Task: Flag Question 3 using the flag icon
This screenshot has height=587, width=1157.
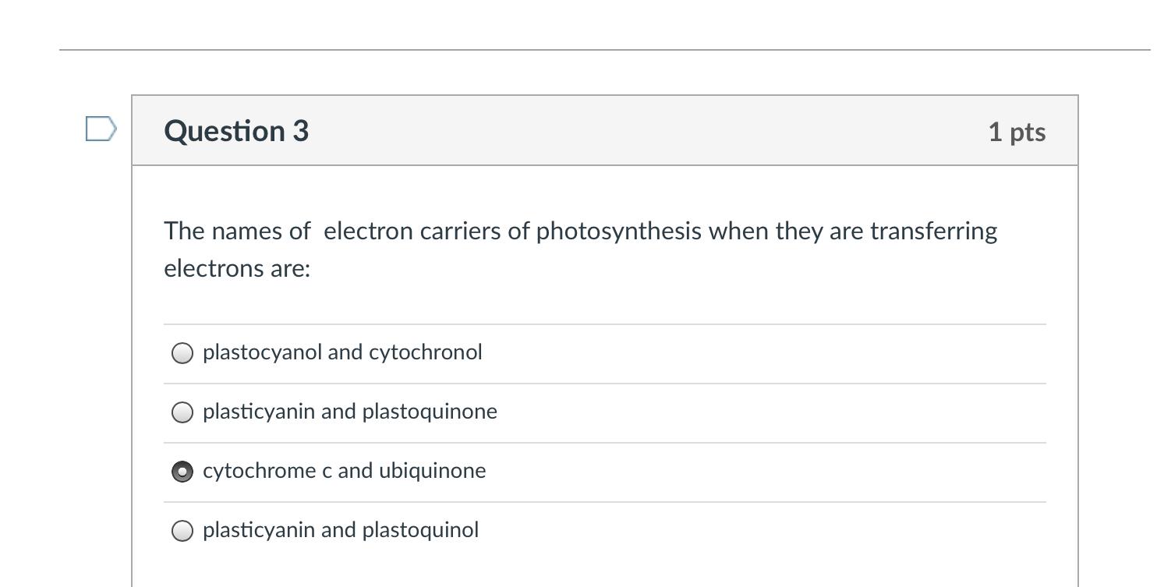Action: pyautogui.click(x=101, y=129)
